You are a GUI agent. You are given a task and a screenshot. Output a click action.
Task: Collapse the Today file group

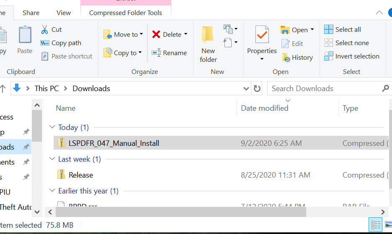52,127
